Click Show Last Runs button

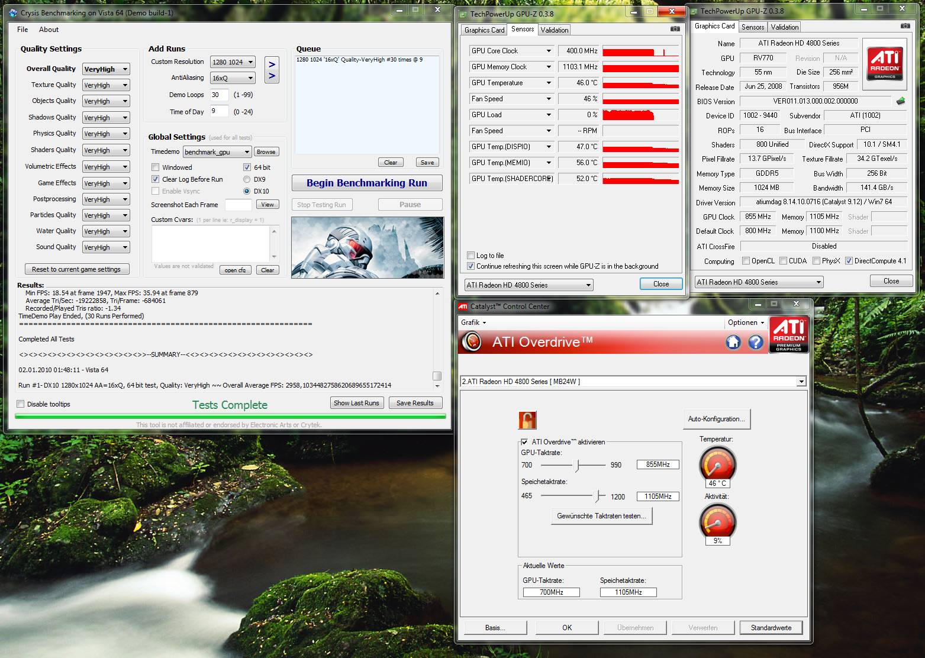[x=356, y=403]
